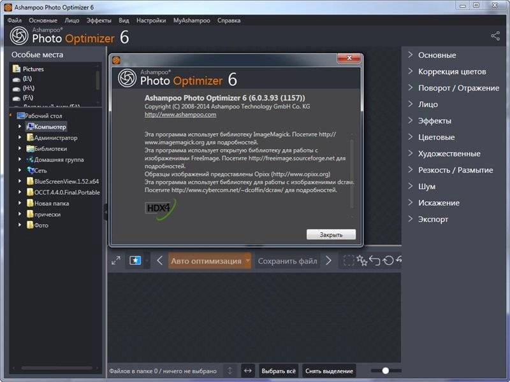Go to previous image arrow
The image size is (510, 382).
click(160, 260)
